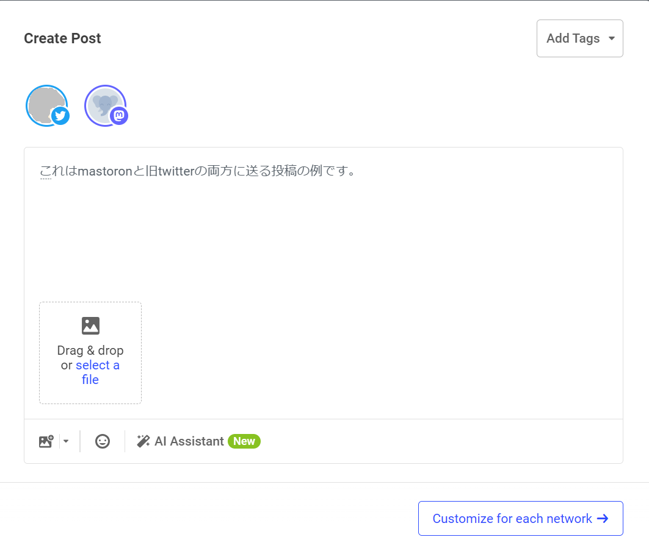Open the emoji picker
649x551 pixels.
(102, 441)
